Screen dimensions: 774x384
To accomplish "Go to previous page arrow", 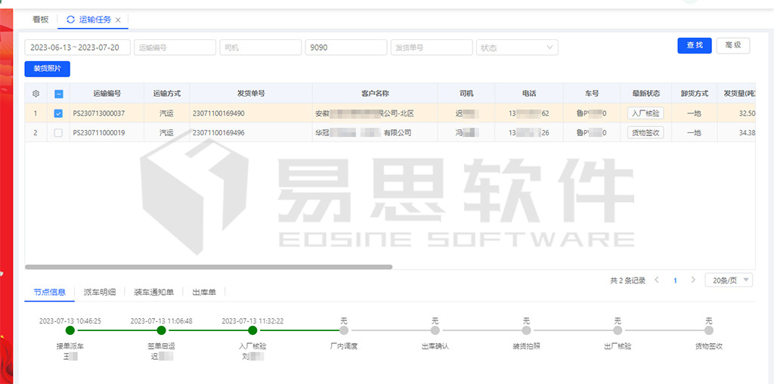I will pos(656,280).
